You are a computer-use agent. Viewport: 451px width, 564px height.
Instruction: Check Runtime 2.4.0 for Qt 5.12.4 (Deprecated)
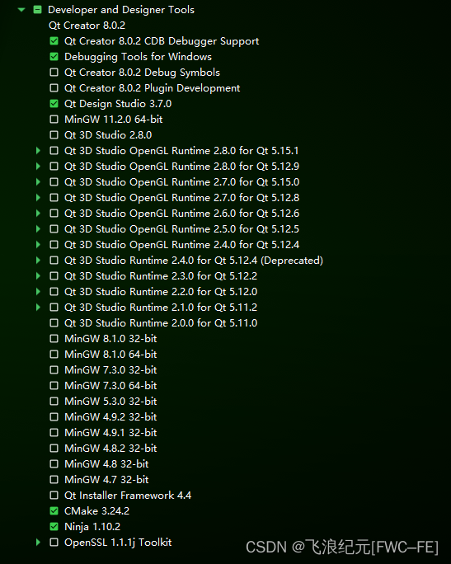(54, 261)
